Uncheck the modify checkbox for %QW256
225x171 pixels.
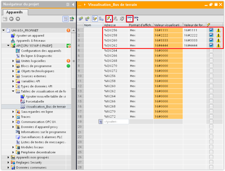coord(211,30)
